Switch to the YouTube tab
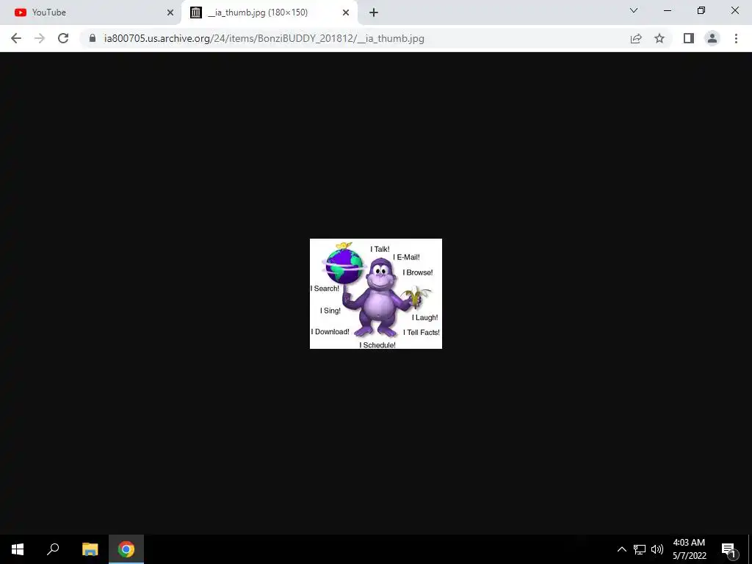 tap(91, 12)
